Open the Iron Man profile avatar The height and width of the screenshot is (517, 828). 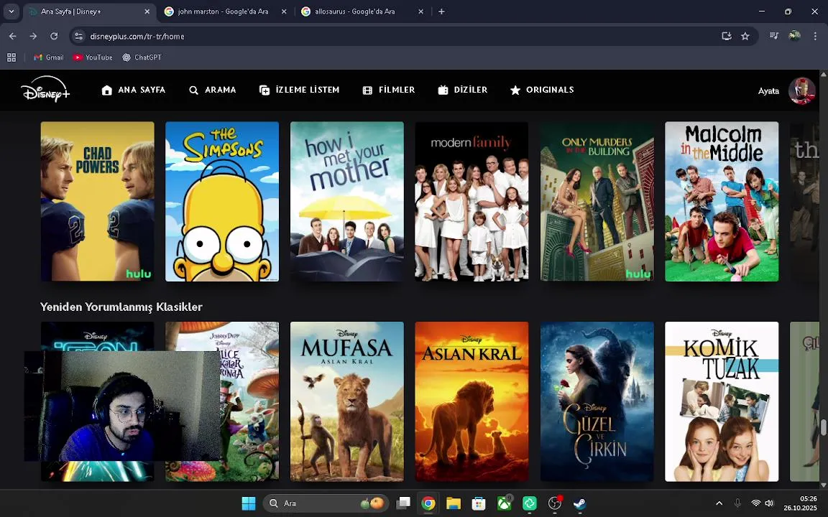tap(801, 90)
